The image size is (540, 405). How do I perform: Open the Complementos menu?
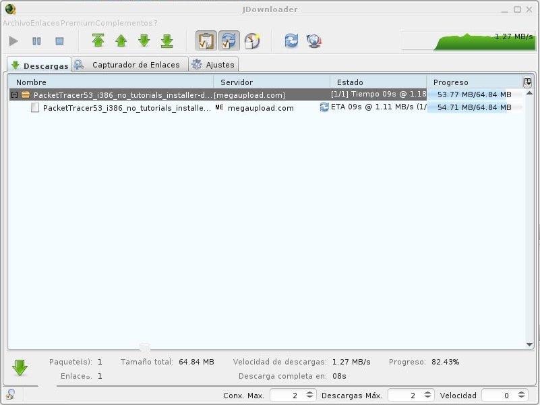(x=124, y=23)
